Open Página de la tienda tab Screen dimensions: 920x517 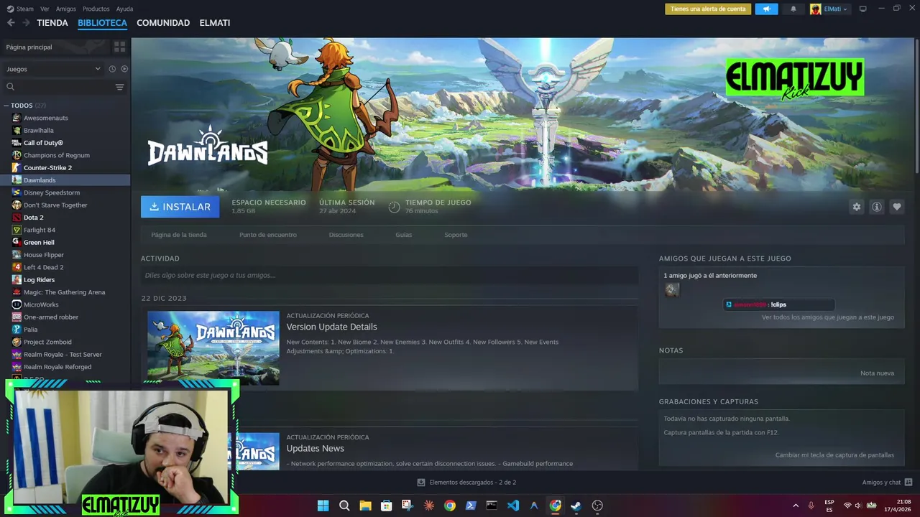[179, 235]
